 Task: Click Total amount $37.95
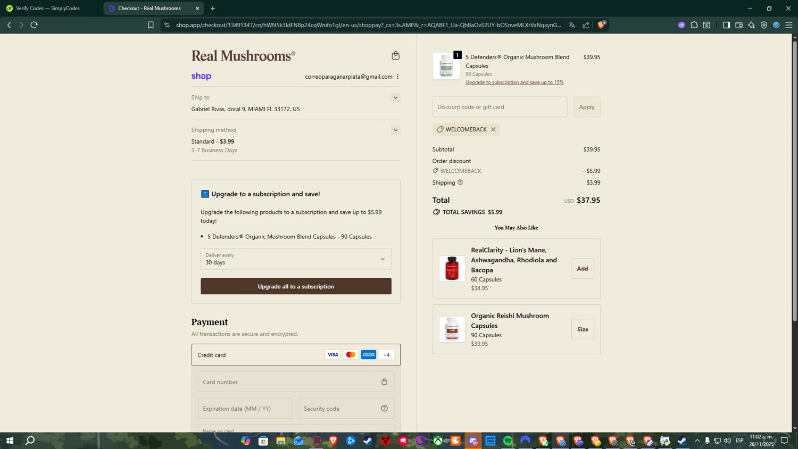tap(588, 201)
